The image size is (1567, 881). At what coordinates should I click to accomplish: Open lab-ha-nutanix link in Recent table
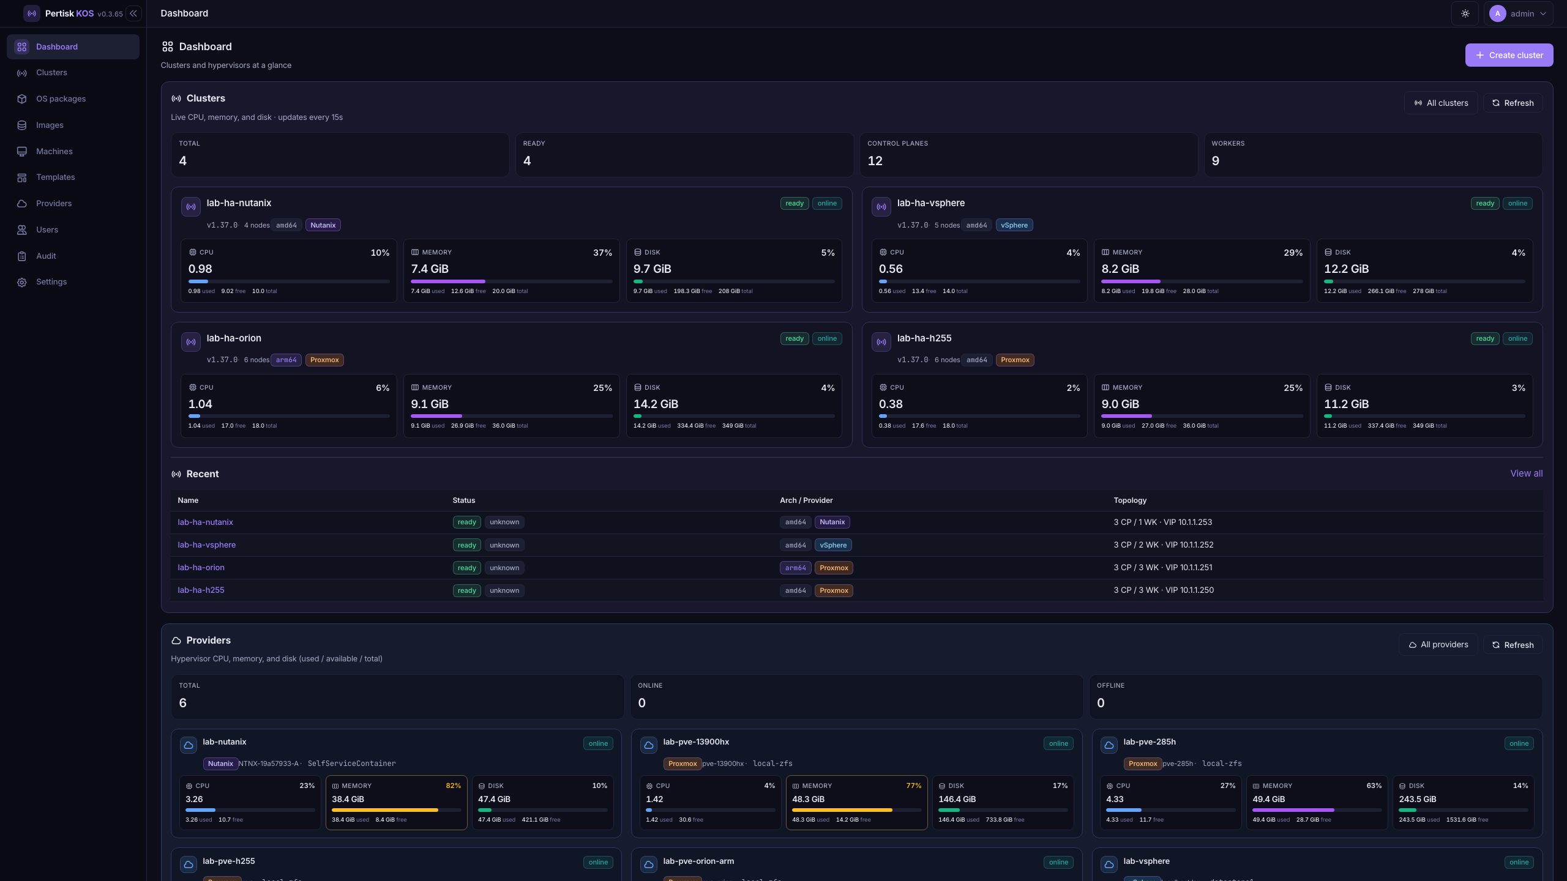(x=205, y=522)
